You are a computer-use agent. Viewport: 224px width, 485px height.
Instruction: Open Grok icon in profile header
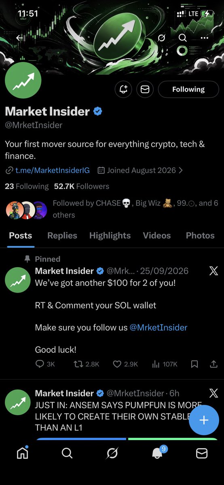click(161, 38)
